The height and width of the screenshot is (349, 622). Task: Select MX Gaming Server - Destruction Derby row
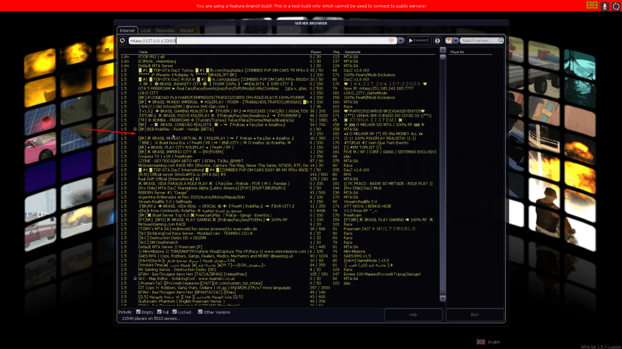[278, 269]
